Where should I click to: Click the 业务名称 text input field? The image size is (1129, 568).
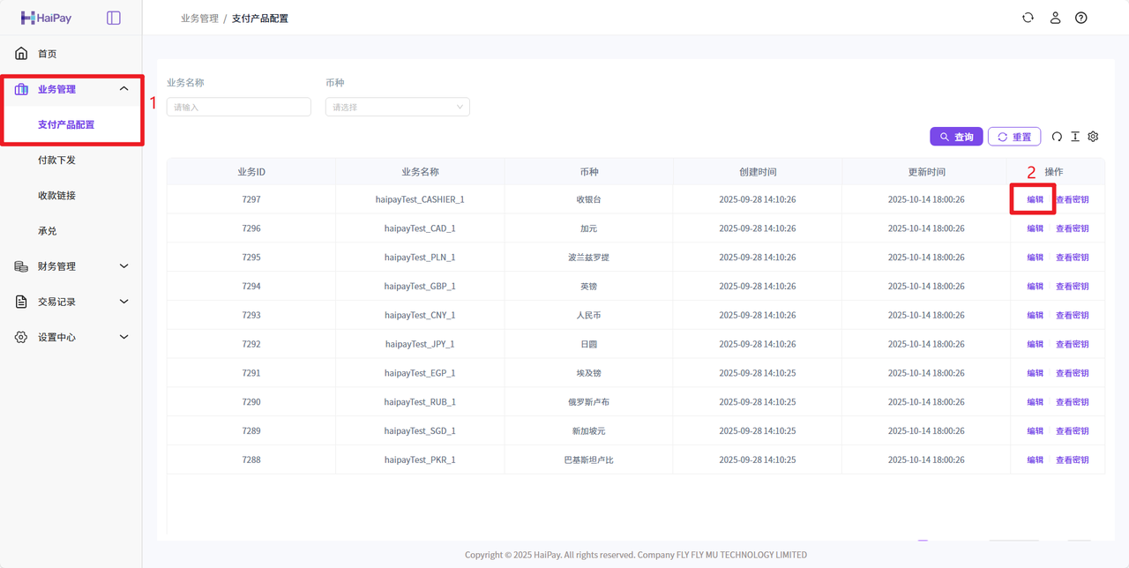coord(238,107)
